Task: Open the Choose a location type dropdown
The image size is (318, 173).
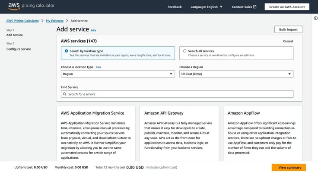Action: (x=118, y=74)
